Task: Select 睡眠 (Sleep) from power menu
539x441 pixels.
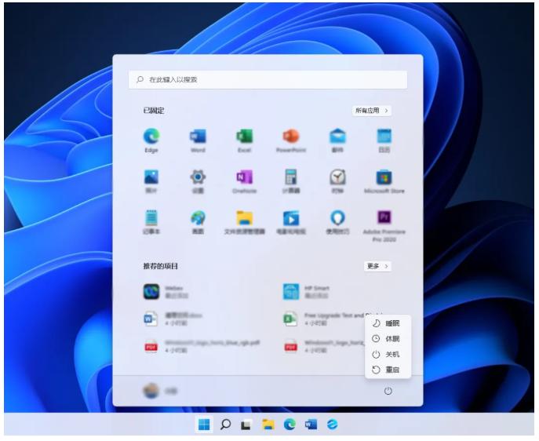Action: point(387,323)
